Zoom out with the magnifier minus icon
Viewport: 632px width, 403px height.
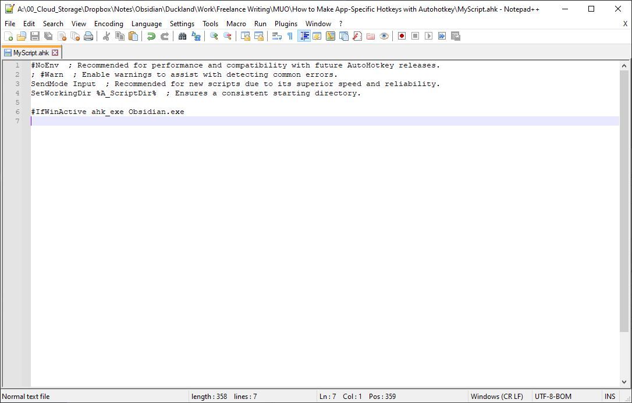(x=228, y=36)
